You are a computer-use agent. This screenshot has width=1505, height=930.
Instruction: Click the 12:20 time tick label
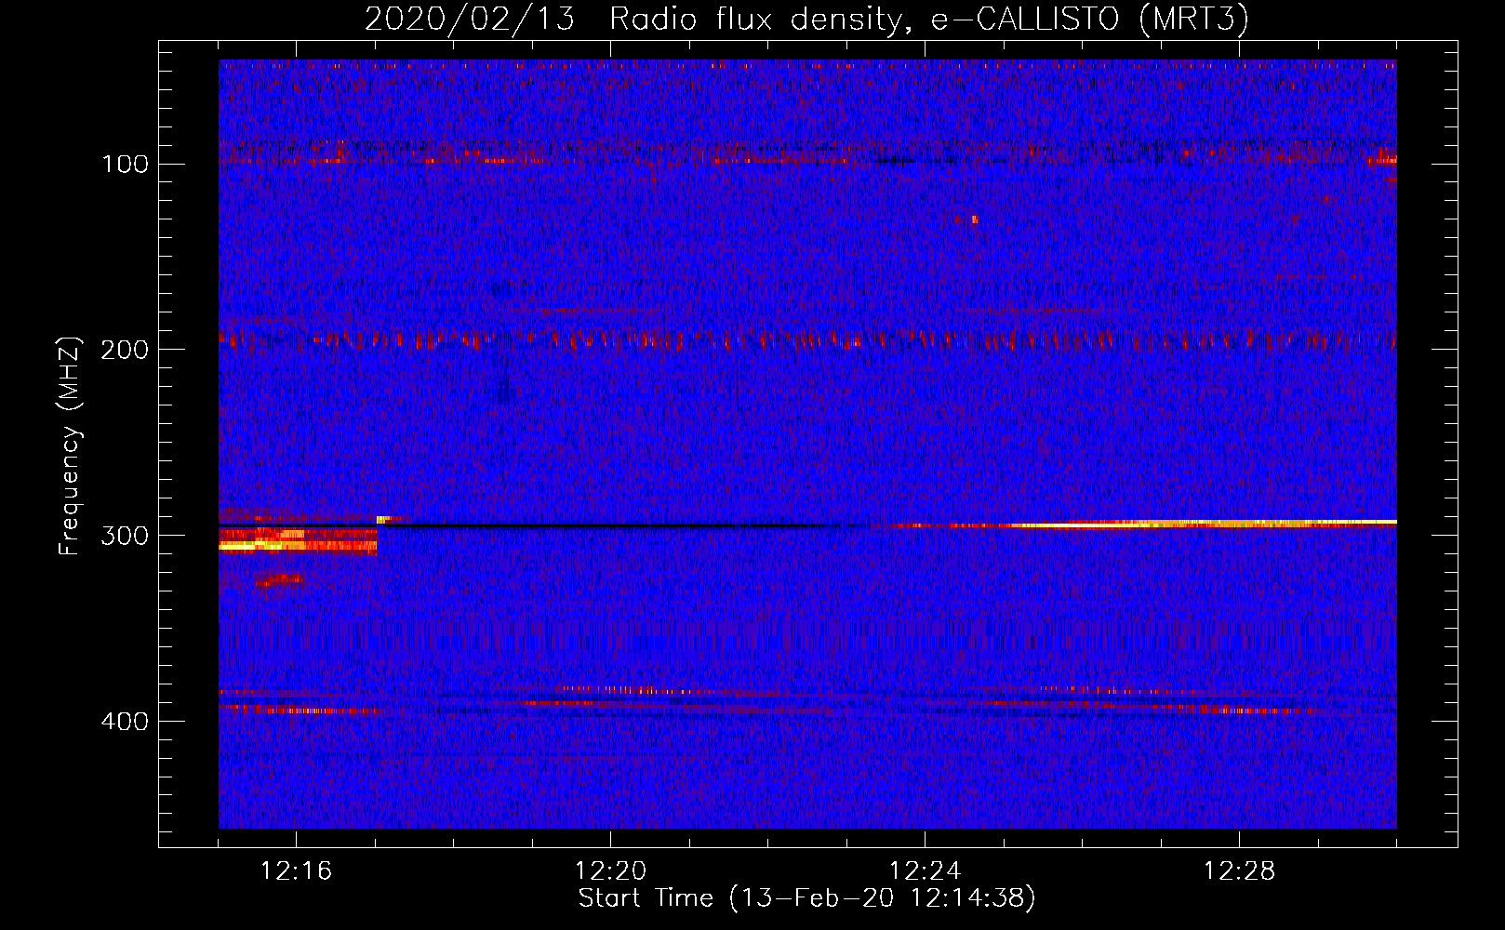pos(610,871)
